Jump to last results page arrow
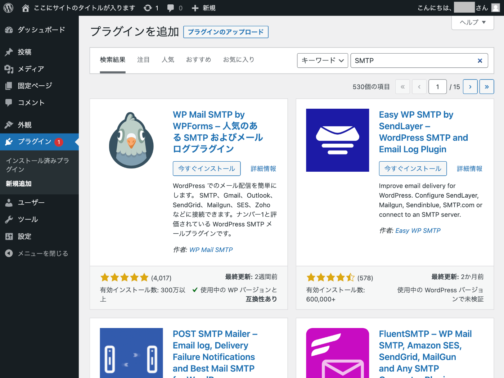Image resolution: width=504 pixels, height=378 pixels. 487,87
